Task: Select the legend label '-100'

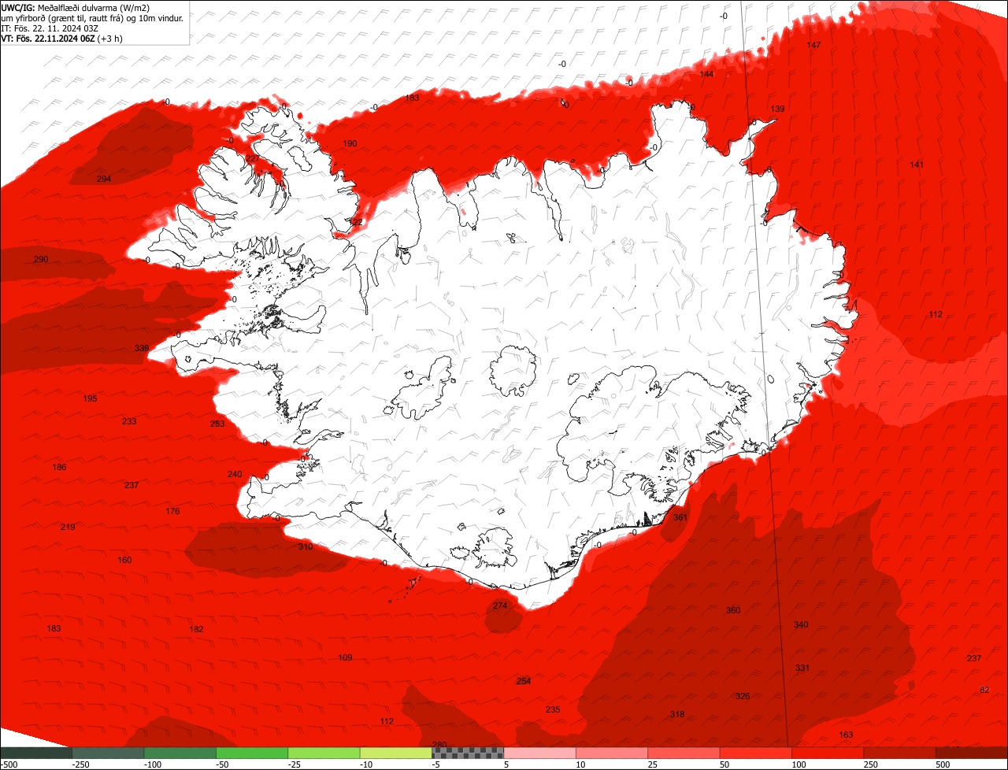Action: [x=151, y=764]
